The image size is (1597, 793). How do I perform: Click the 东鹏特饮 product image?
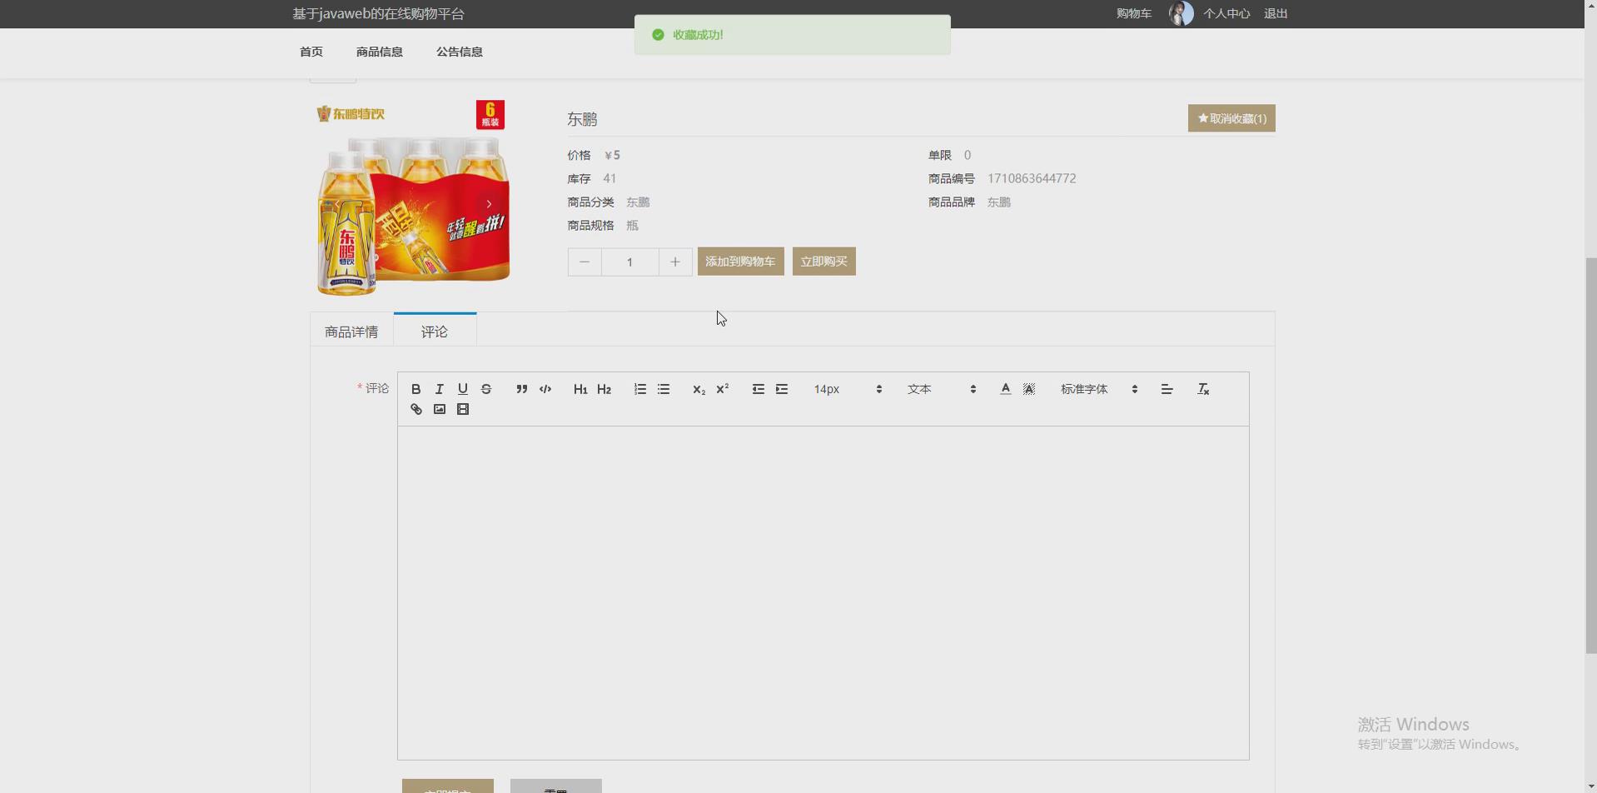coord(413,199)
